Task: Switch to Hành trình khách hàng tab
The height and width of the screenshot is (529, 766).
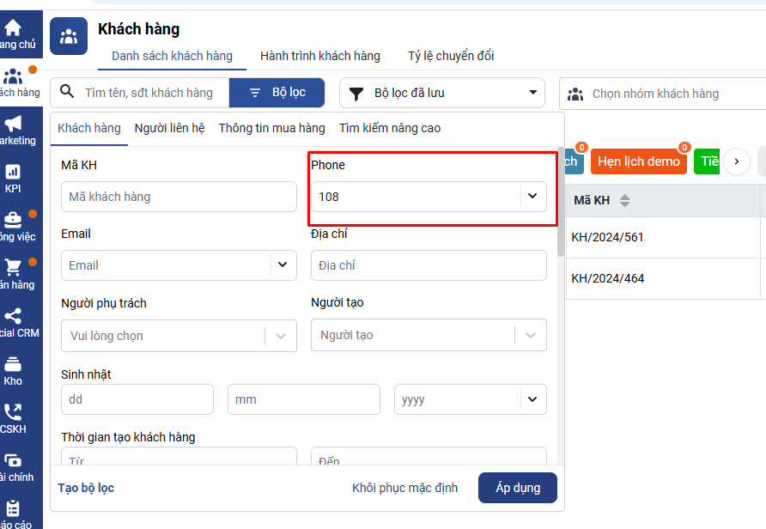Action: 319,56
